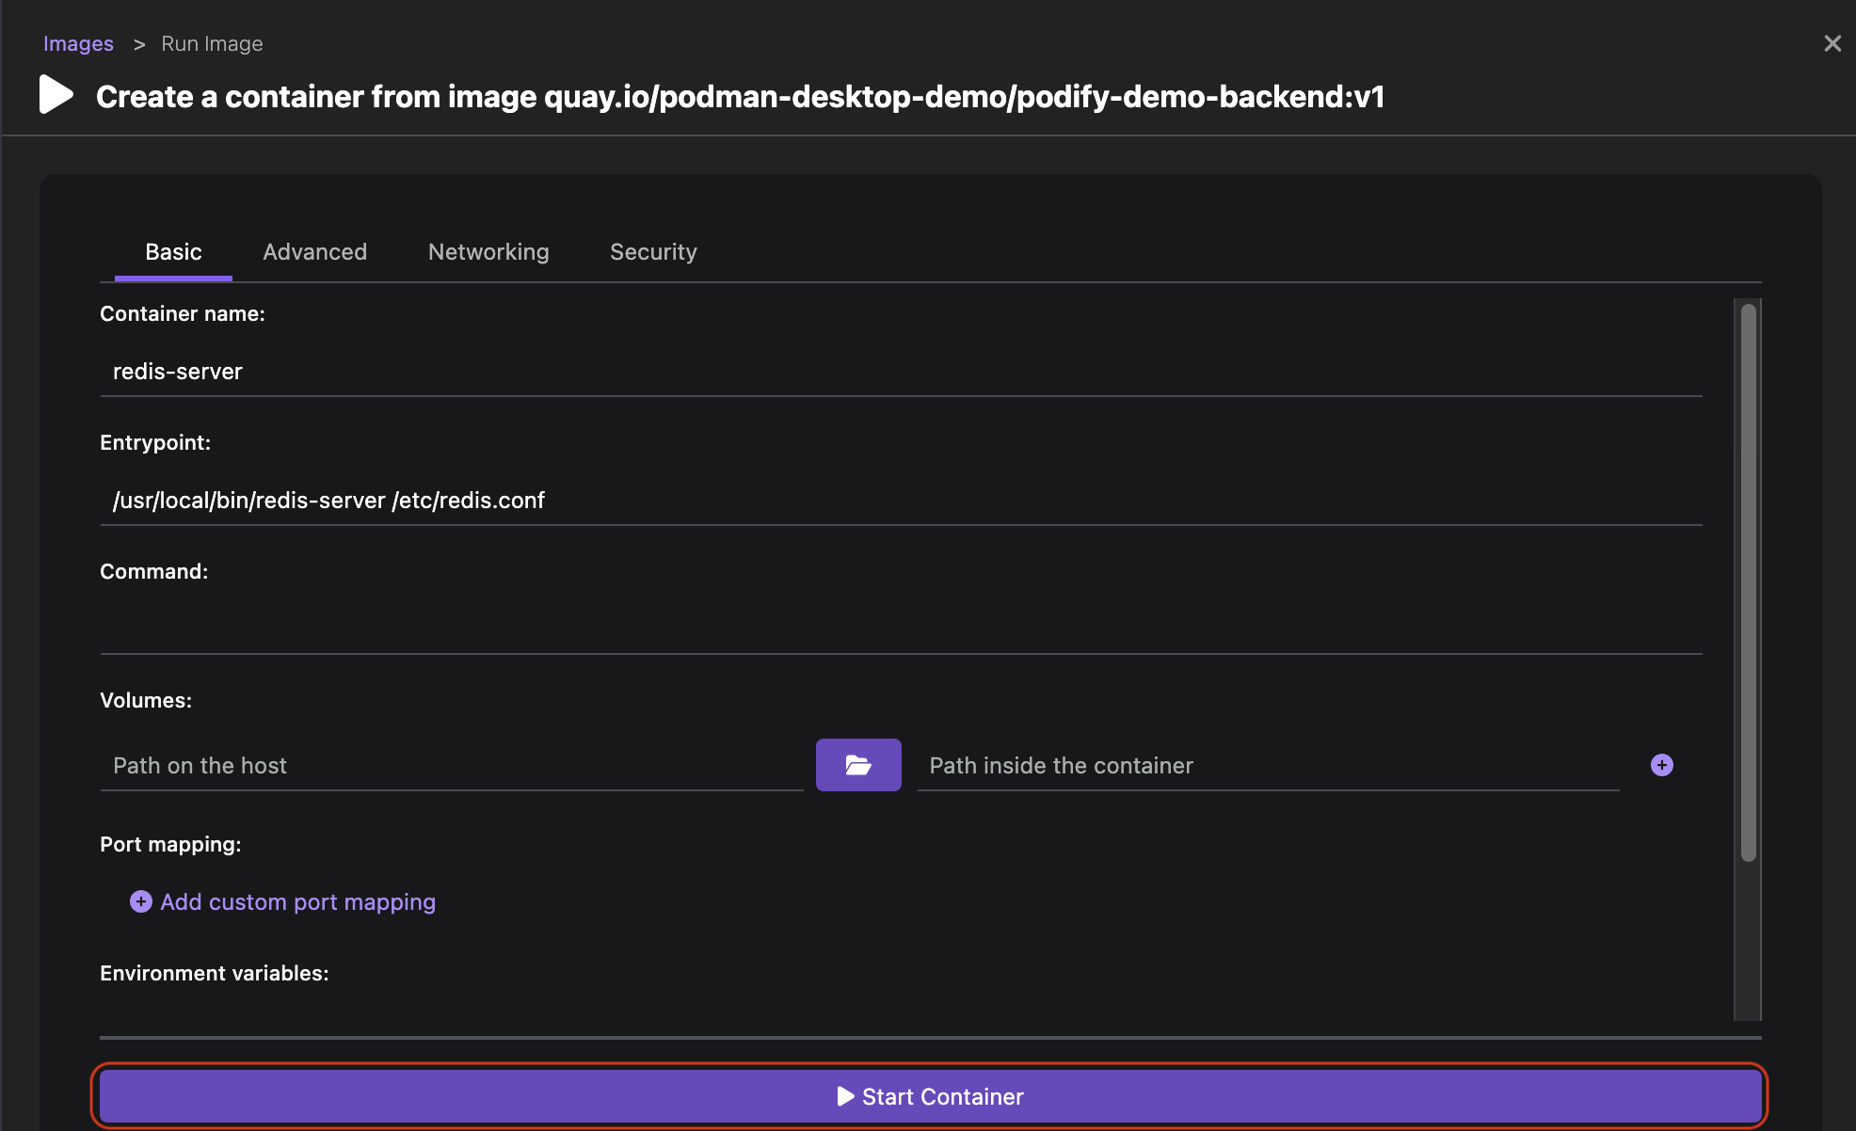Open the Networking tab

(x=488, y=252)
